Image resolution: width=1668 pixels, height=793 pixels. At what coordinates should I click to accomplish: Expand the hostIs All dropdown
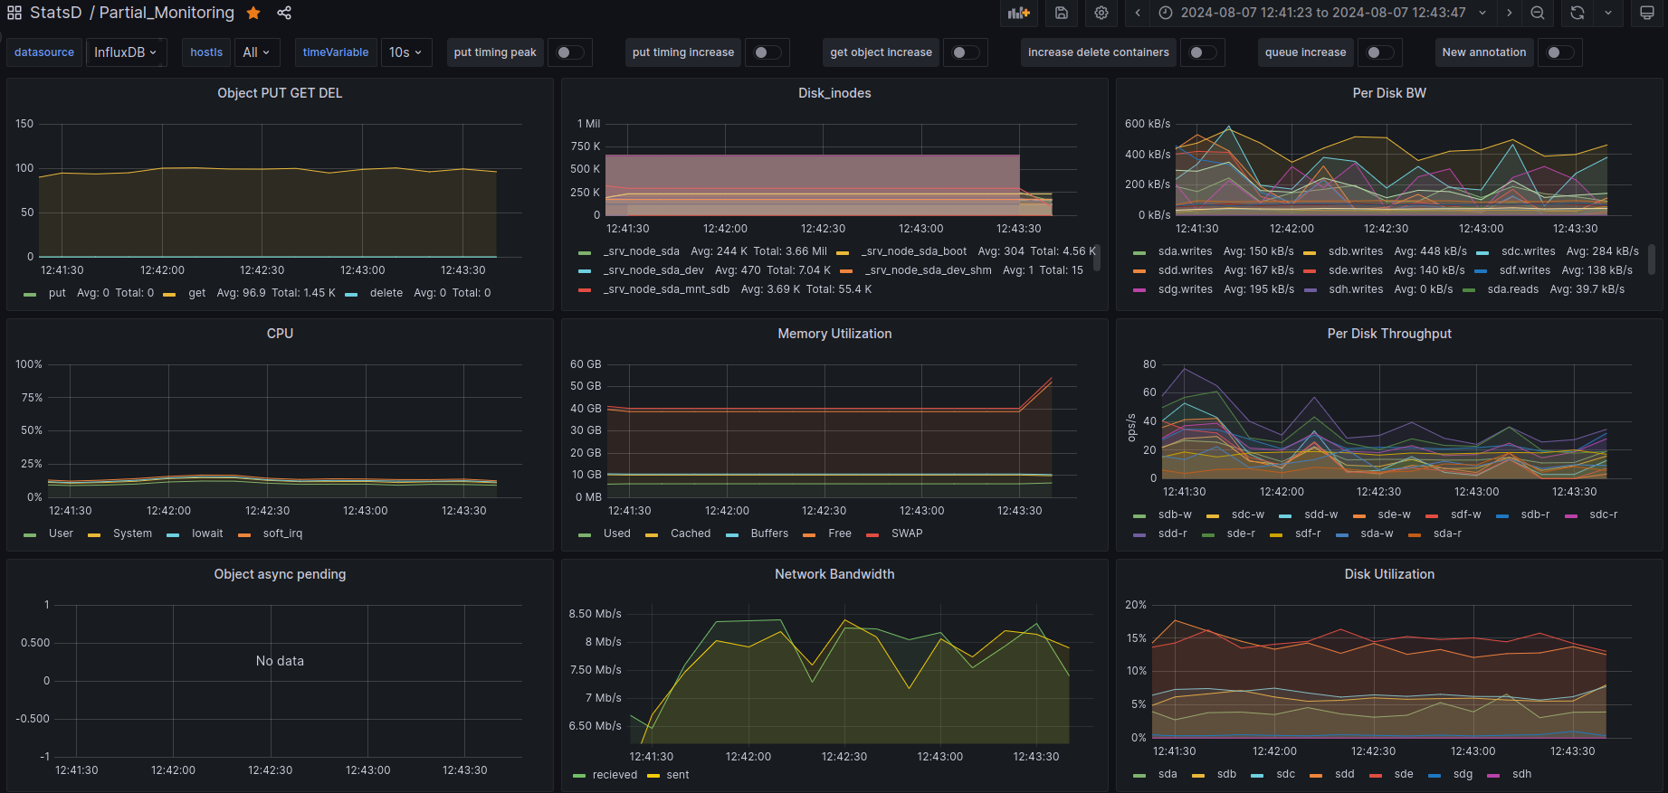(x=256, y=52)
